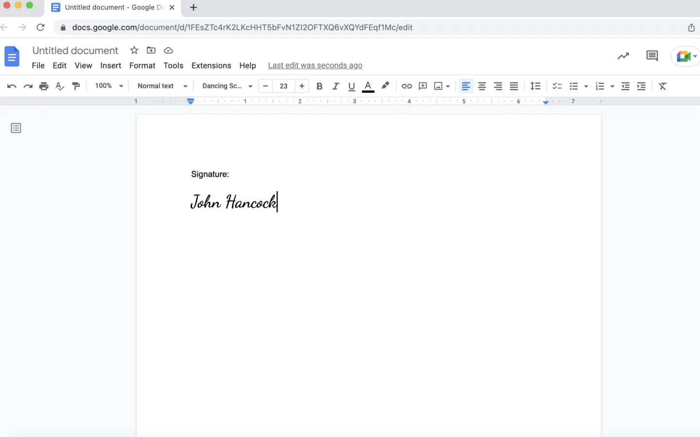This screenshot has width=700, height=437.
Task: Set justified alignment
Action: 514,86
